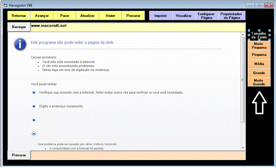Click the Navegar button
The height and width of the screenshot is (168, 276).
(x=19, y=27)
